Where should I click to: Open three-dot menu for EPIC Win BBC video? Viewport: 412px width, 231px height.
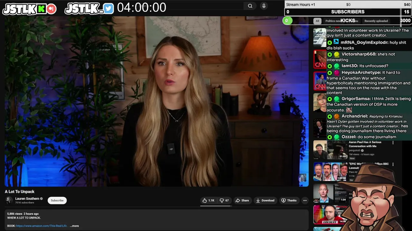[393, 164]
